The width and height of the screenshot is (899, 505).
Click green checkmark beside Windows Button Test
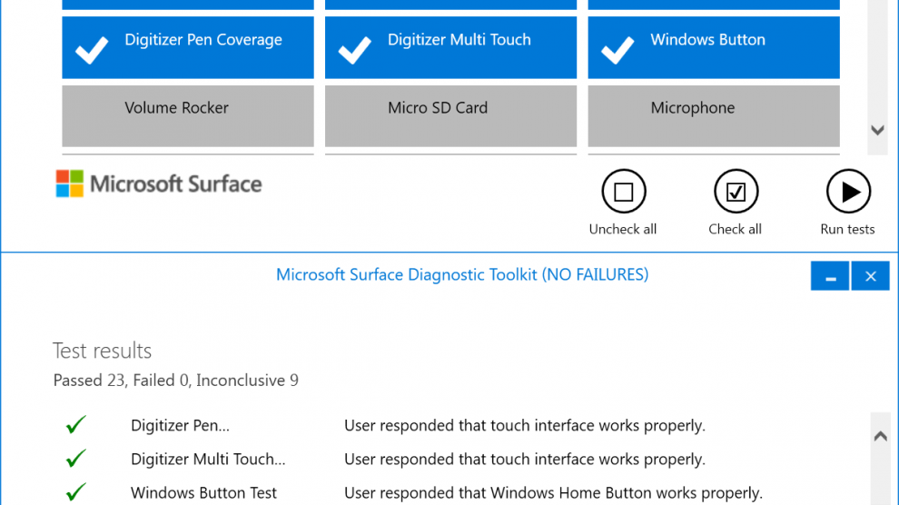tap(76, 492)
